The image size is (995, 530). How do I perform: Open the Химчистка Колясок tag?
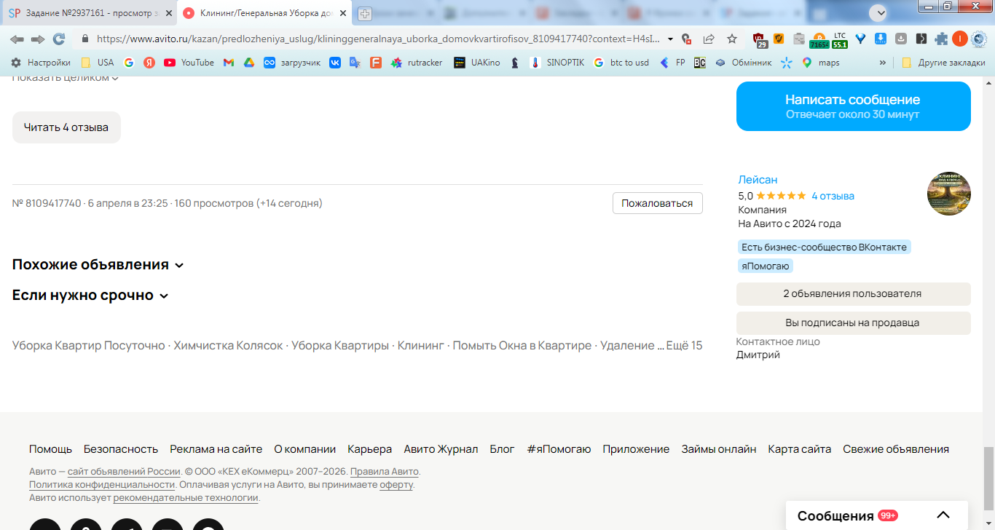(x=228, y=346)
